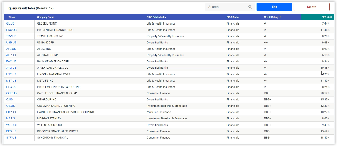Viewport: 337px width, 146px height.
Task: Open the GS:US ticker link
Action: (10, 106)
